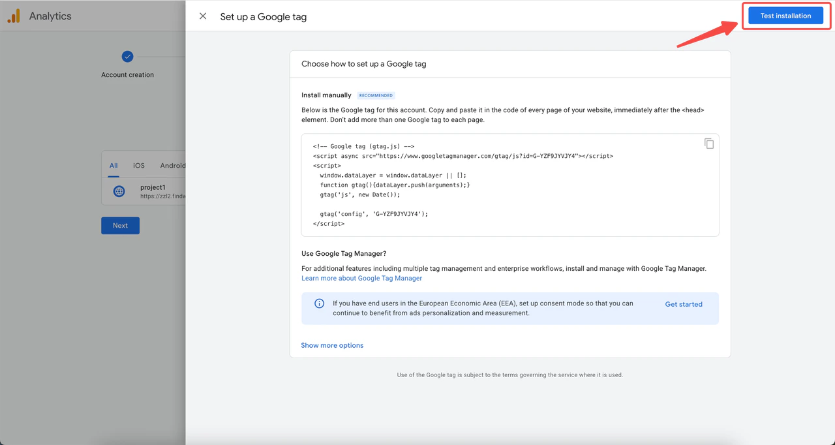Click the web globe icon beside project1
835x445 pixels.
(x=119, y=191)
